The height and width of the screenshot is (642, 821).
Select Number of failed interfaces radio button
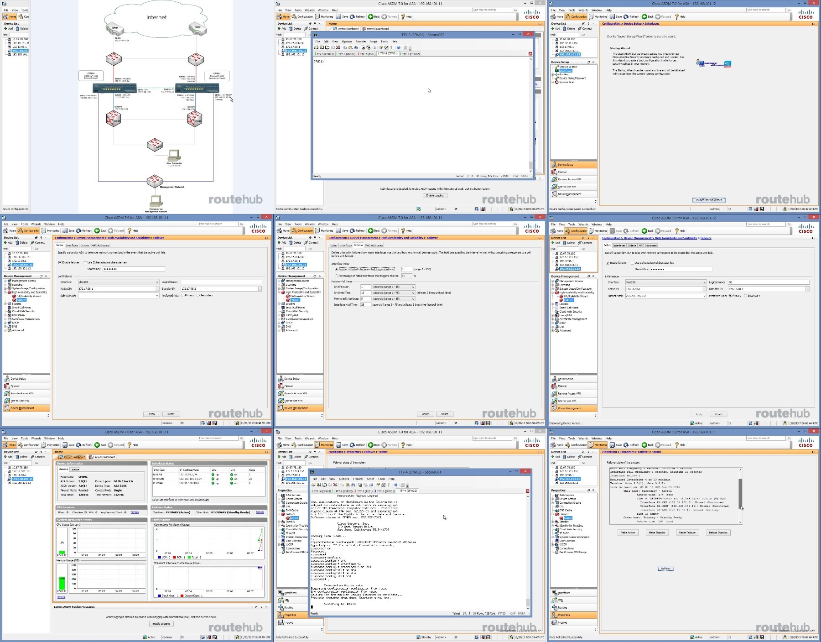(x=337, y=269)
